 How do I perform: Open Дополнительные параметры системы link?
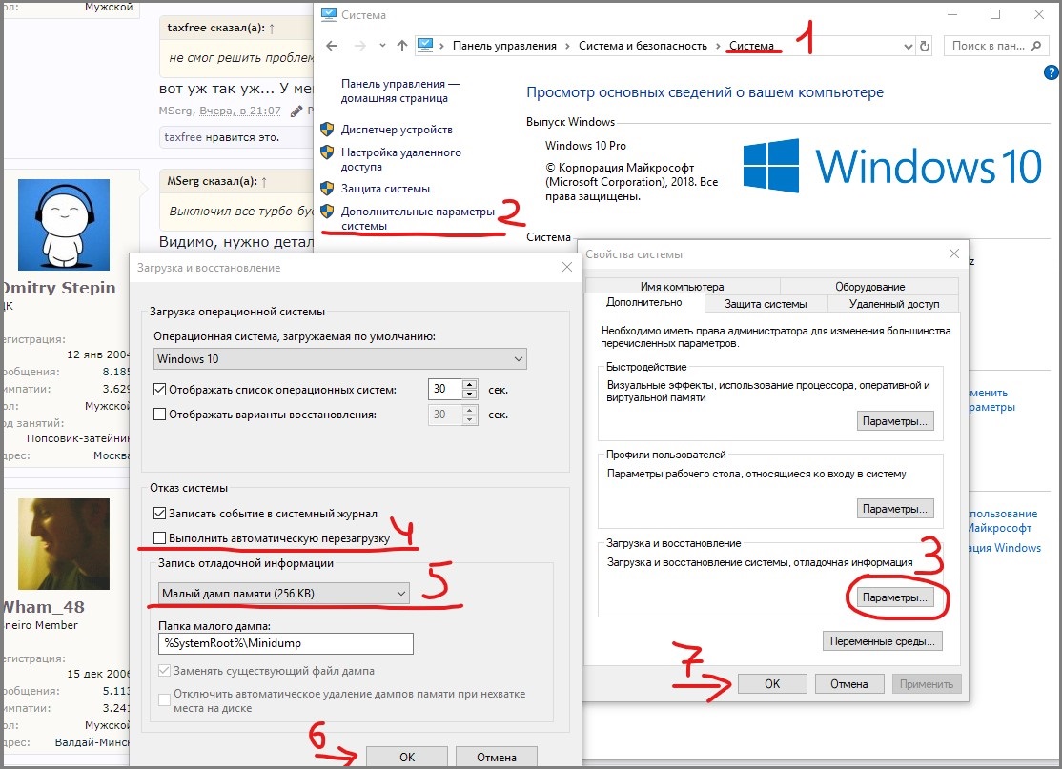[x=418, y=218]
